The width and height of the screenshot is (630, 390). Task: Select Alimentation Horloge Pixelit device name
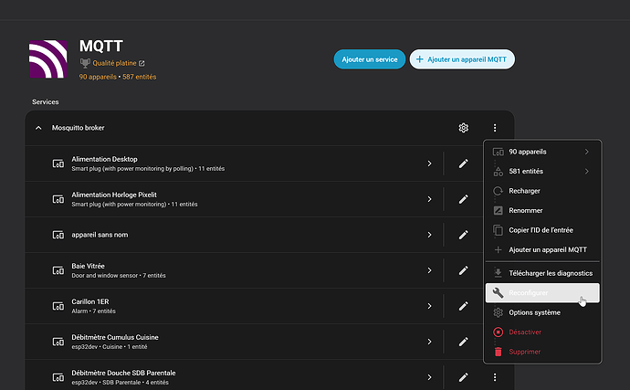point(114,195)
